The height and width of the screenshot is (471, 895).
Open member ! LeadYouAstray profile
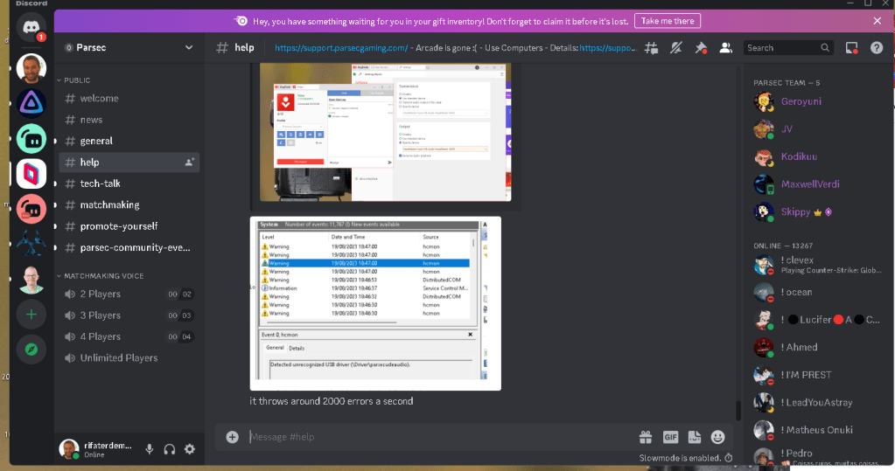click(x=818, y=403)
